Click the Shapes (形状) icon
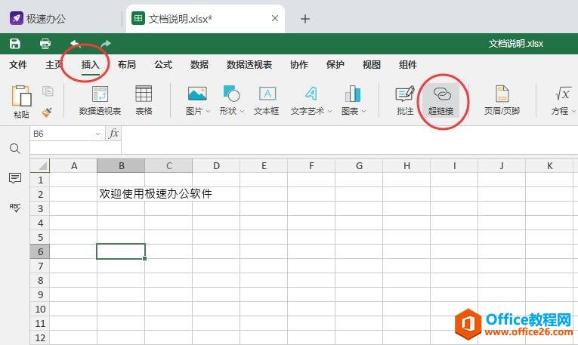 [231, 94]
